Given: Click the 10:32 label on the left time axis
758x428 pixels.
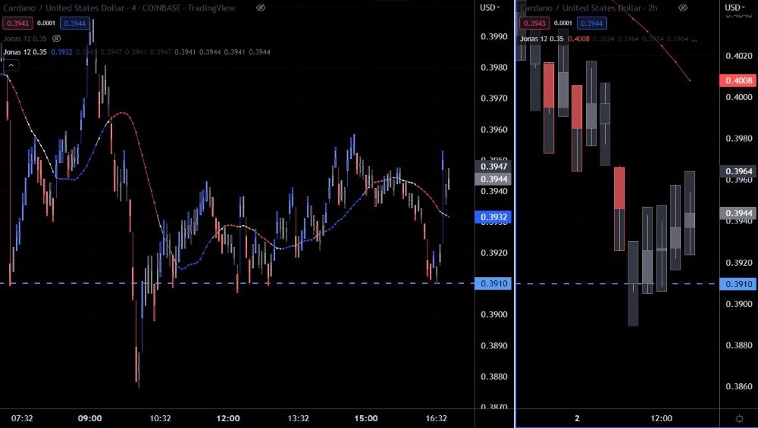Looking at the screenshot, I should pos(160,418).
